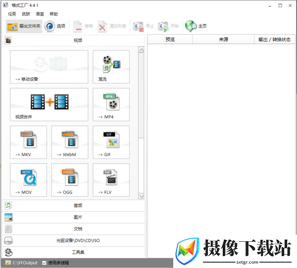Choose the 混流 muxing tool
The height and width of the screenshot is (268, 297).
(x=111, y=67)
